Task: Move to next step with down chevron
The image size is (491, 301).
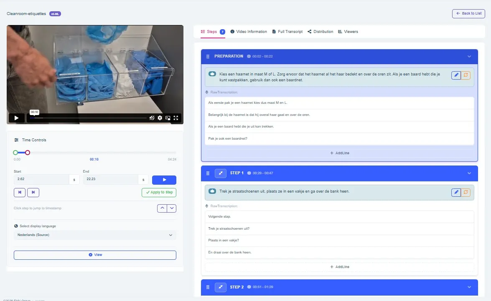Action: (172, 208)
